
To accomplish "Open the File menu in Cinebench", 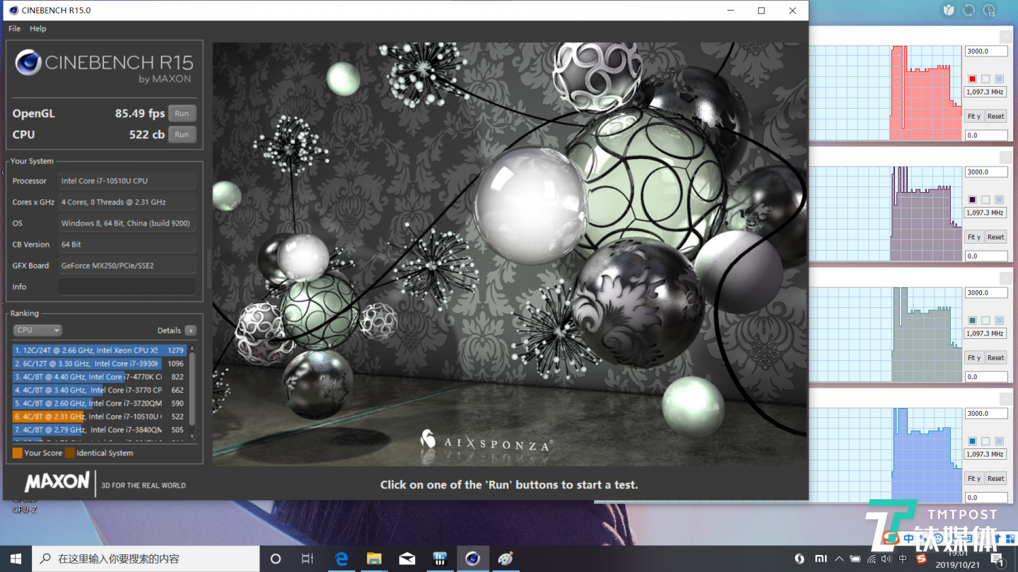I will (x=13, y=29).
